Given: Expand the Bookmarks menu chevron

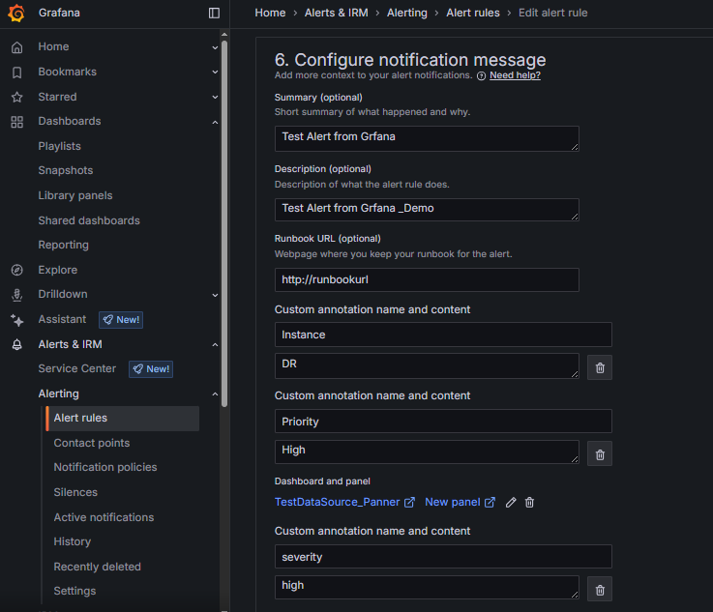Looking at the screenshot, I should pos(215,72).
